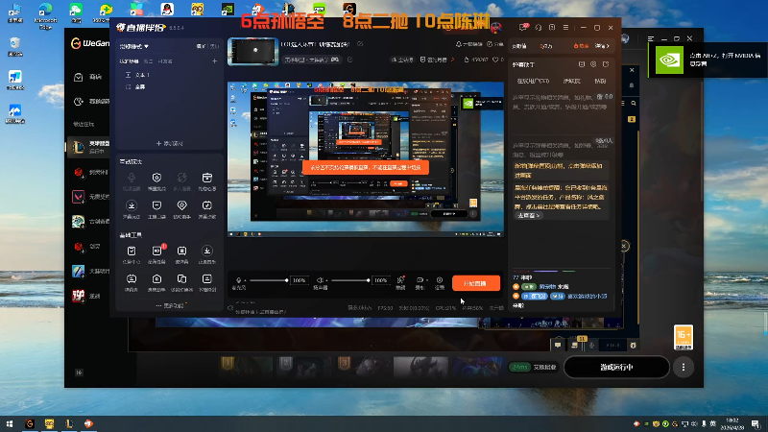Open the screen-with-arrow interactive tool

pyautogui.click(x=207, y=207)
